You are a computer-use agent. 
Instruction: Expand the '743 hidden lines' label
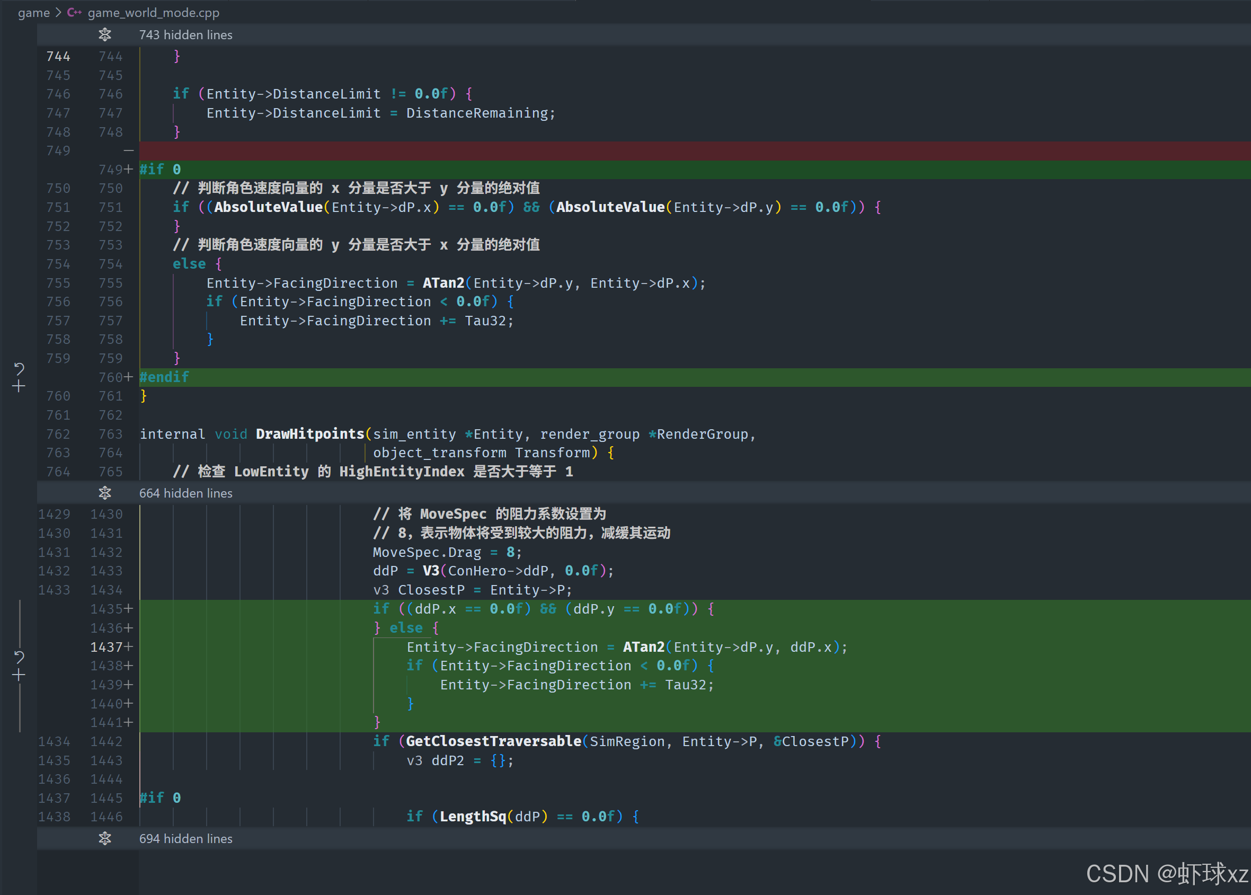point(186,35)
